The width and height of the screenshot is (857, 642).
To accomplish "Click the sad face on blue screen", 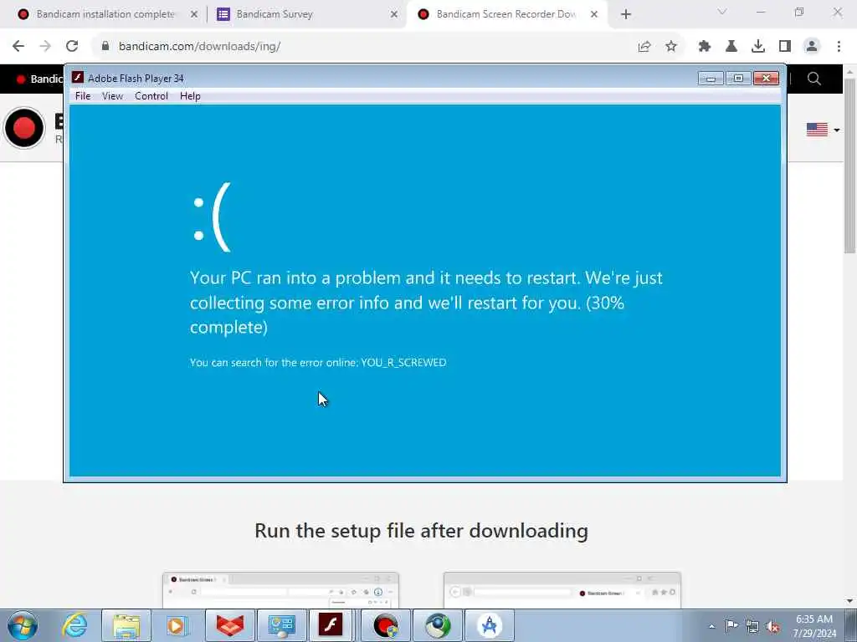I will click(212, 218).
